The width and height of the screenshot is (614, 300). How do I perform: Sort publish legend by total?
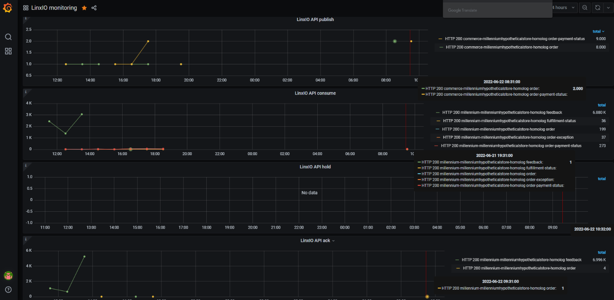(599, 31)
